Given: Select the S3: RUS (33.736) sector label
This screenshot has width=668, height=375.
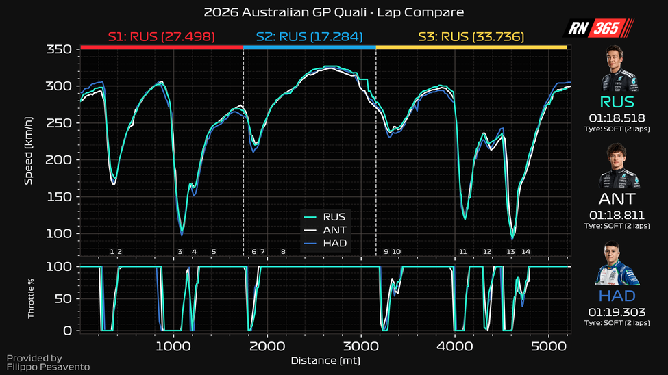Looking at the screenshot, I should click(471, 36).
